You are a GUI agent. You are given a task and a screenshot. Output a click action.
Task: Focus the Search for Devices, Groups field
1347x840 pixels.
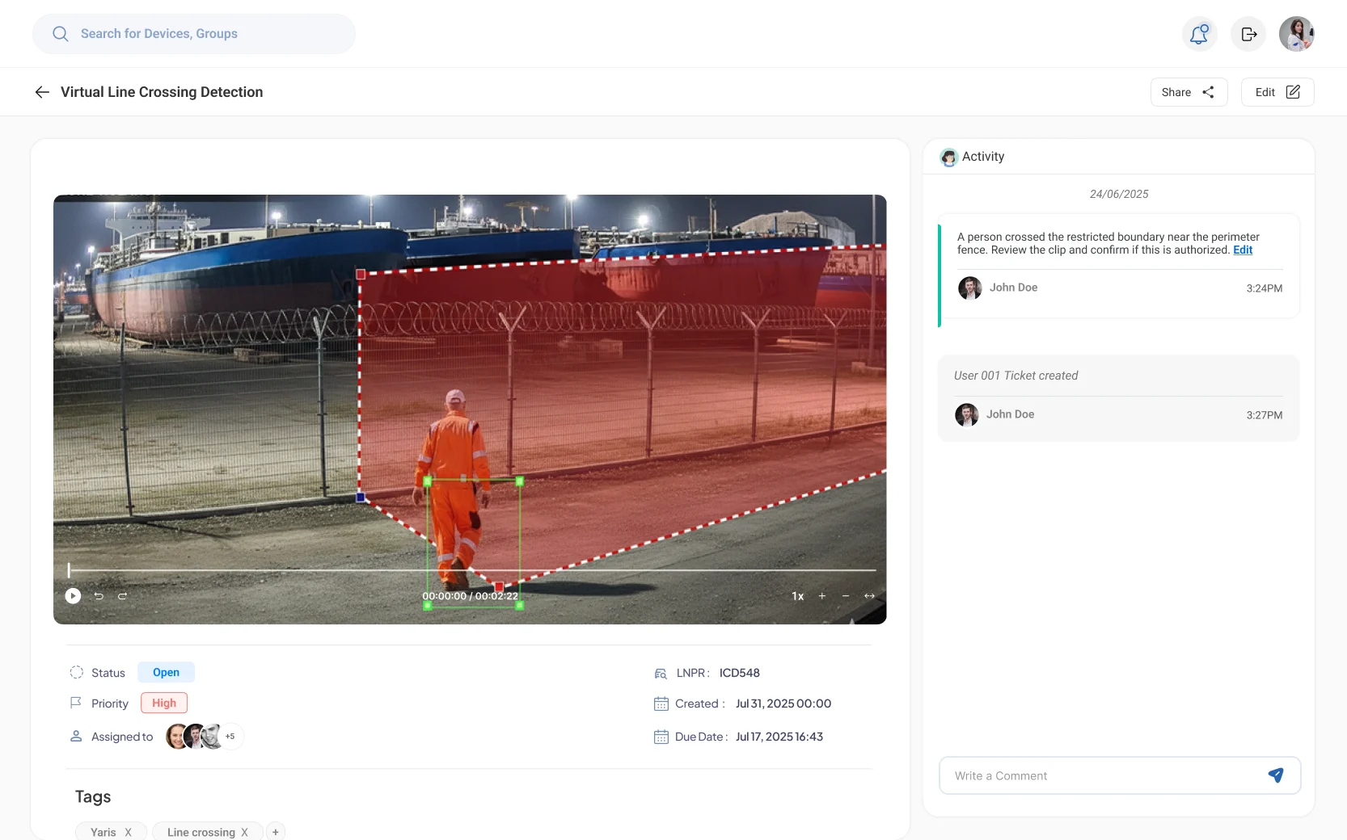(194, 34)
